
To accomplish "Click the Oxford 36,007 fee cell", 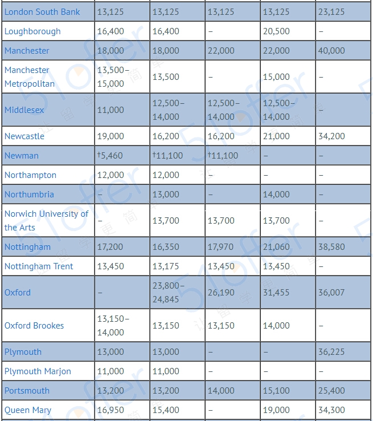I will click(331, 293).
